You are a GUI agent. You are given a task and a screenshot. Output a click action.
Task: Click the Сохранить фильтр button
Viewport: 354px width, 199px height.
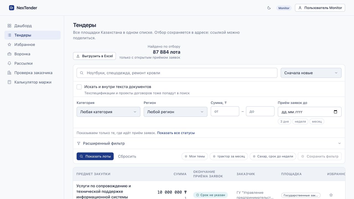(320, 156)
